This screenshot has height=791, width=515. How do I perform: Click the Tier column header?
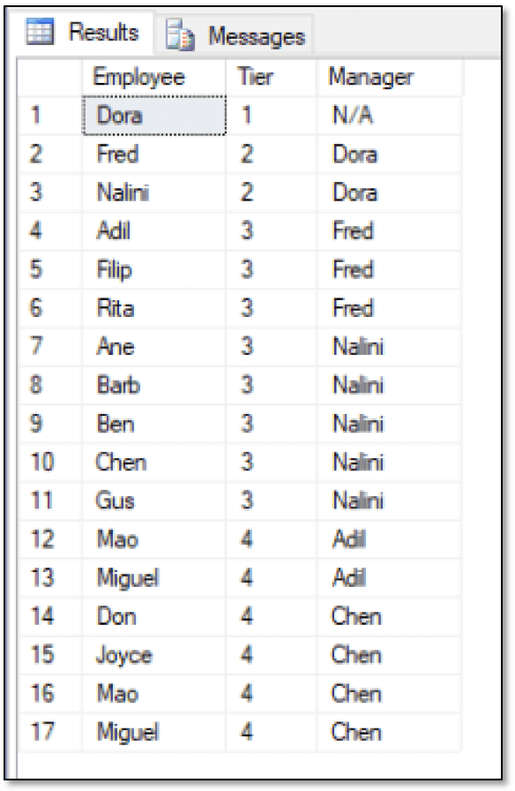tap(271, 77)
